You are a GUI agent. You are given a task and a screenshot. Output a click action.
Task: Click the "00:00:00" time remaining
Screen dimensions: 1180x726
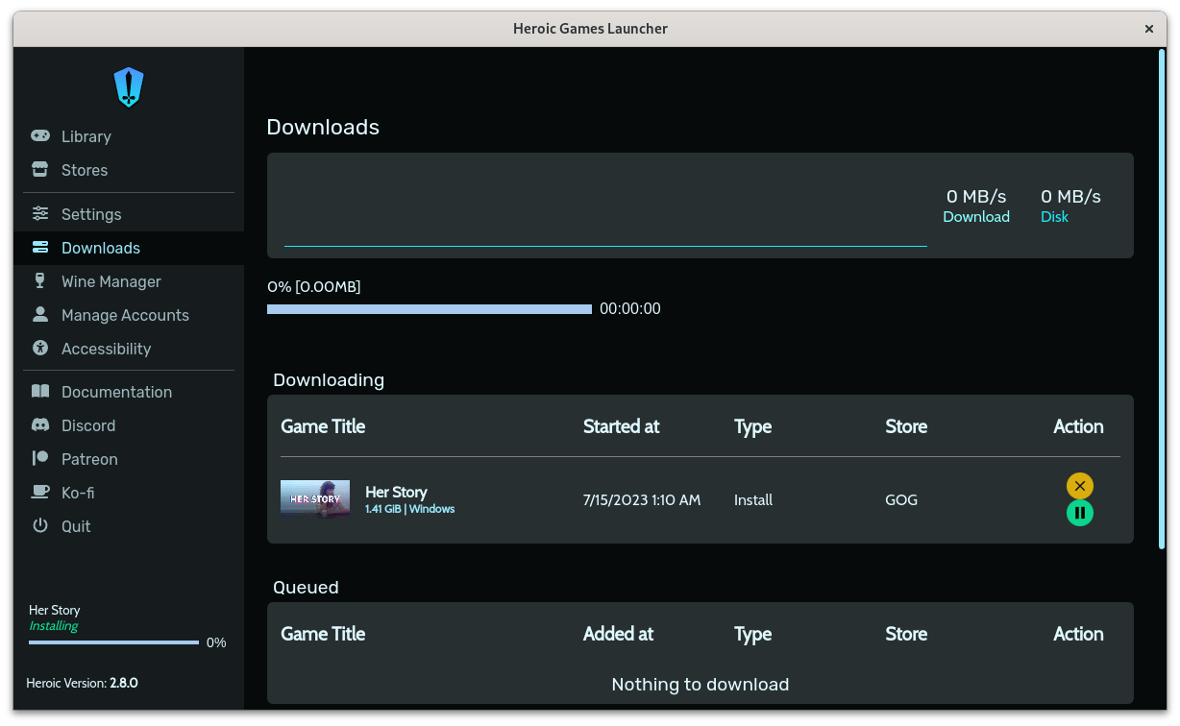630,309
